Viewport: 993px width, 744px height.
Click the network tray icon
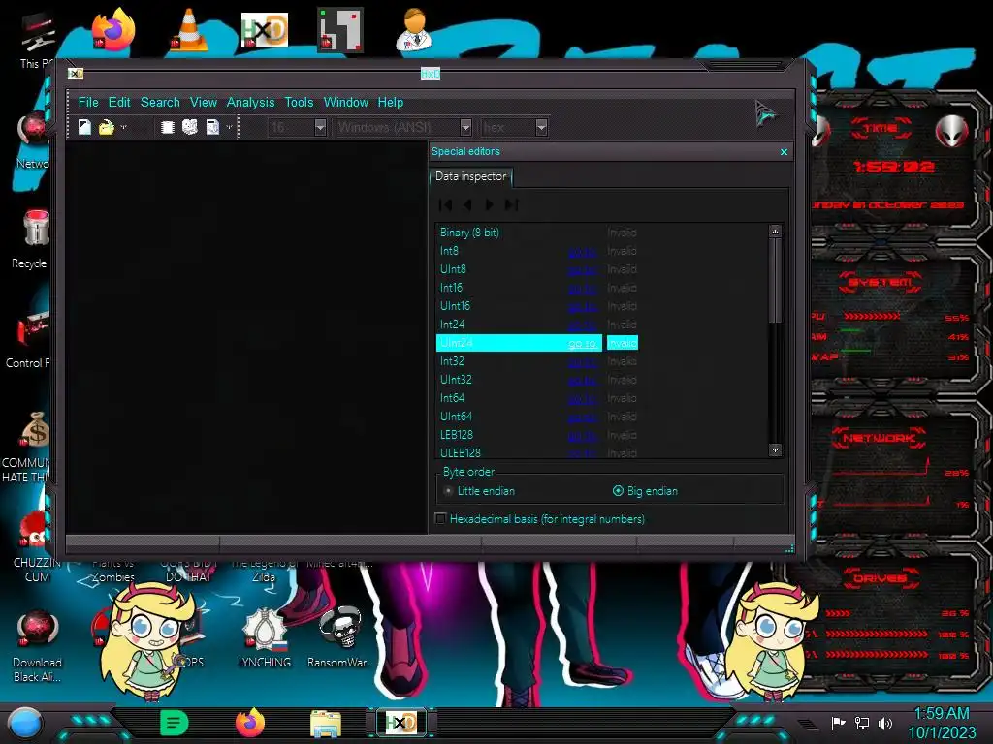click(862, 723)
